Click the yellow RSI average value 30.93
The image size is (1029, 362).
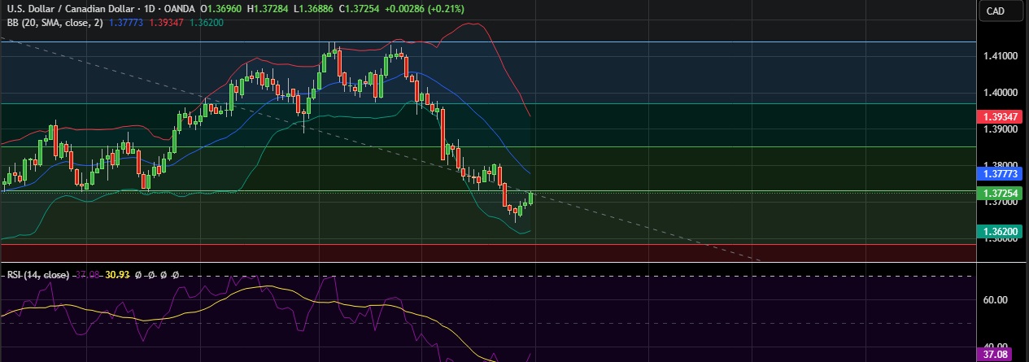[x=118, y=275]
